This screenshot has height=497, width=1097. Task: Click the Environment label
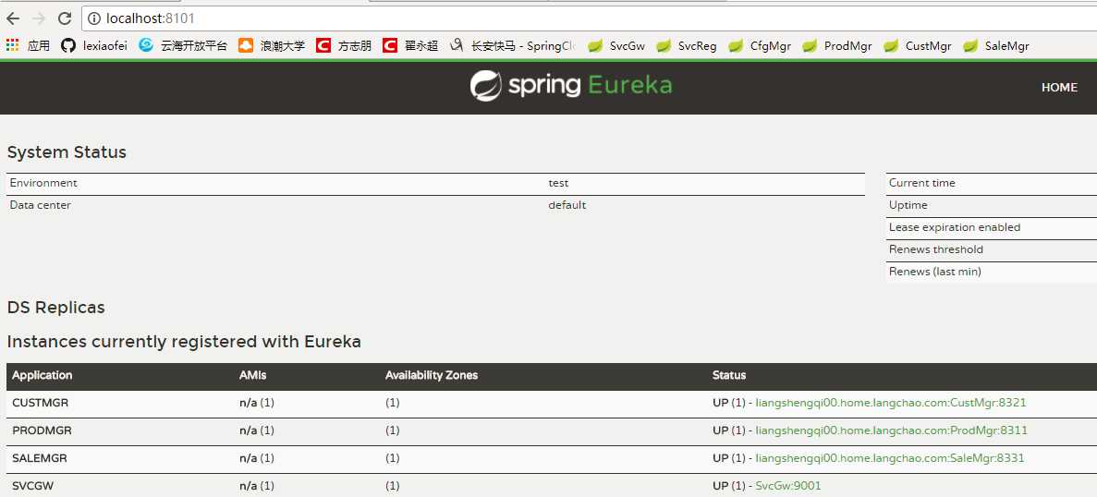[x=43, y=183]
